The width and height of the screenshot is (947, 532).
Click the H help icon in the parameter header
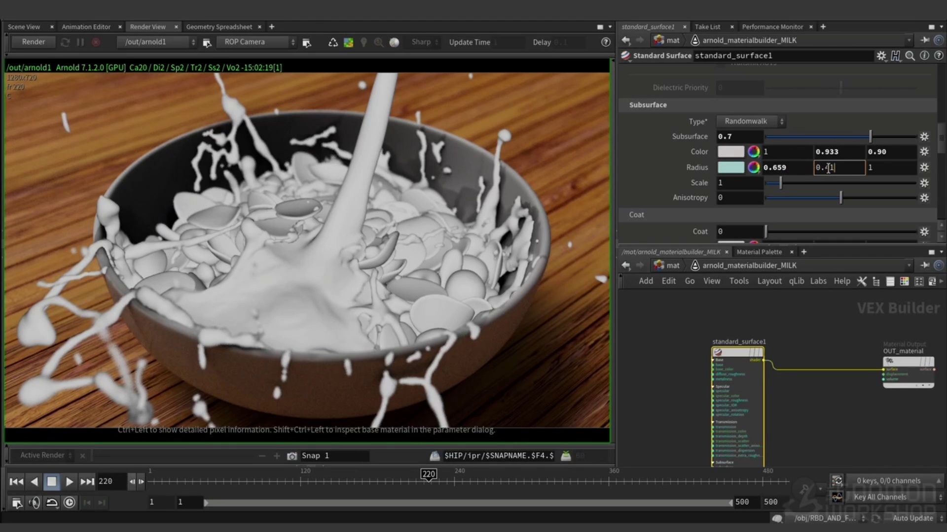pos(896,56)
